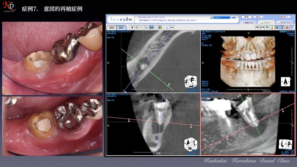297x167 pixels.
Task: Select the contrast adjustment tool
Action: click(x=132, y=28)
